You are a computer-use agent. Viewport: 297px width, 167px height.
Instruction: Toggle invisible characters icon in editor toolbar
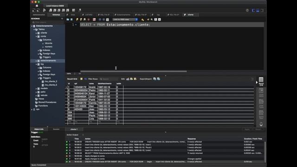pos(155,19)
